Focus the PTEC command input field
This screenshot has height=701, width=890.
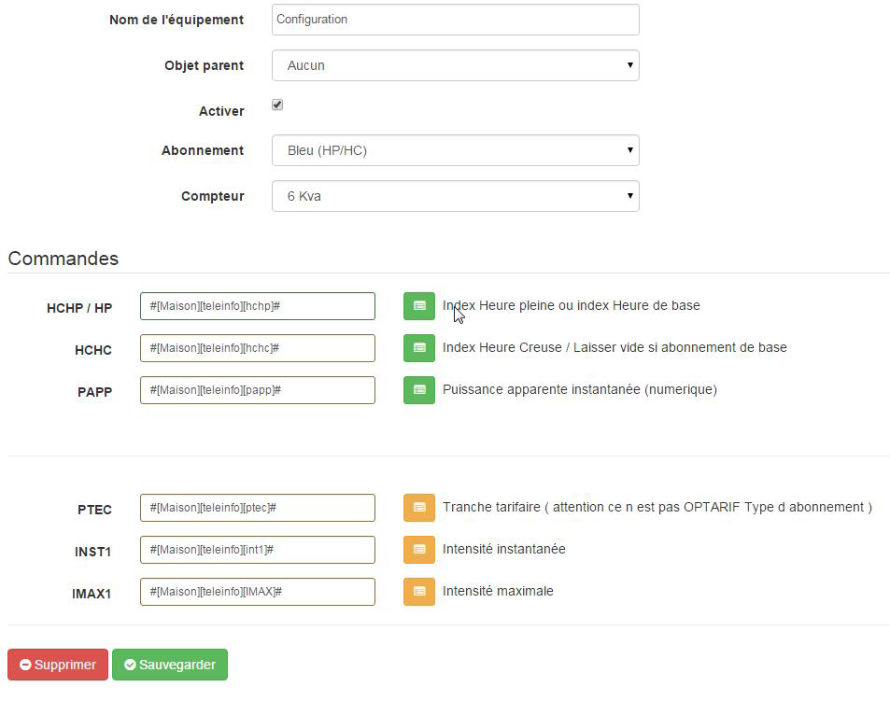click(257, 508)
